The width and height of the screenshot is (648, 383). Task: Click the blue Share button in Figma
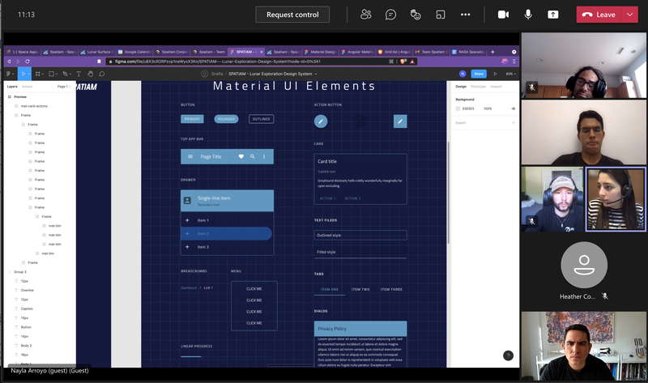478,74
